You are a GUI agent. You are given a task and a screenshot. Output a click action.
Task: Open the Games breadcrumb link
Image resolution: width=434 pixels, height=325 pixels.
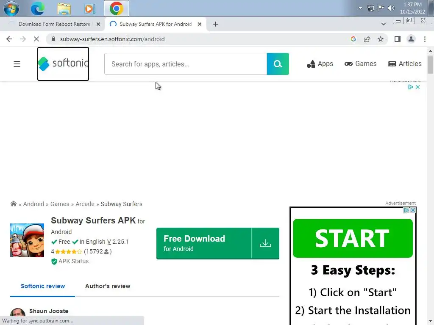pos(60,204)
